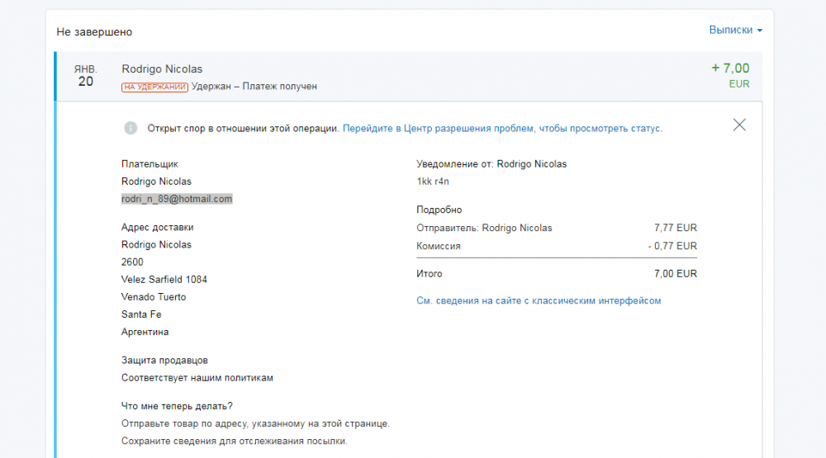This screenshot has width=826, height=458.
Task: Click the Не завершено section heading
Action: pos(94,32)
